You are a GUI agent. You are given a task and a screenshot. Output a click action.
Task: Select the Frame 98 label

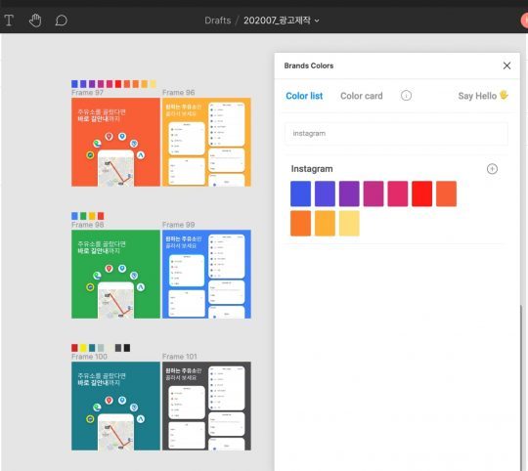88,225
